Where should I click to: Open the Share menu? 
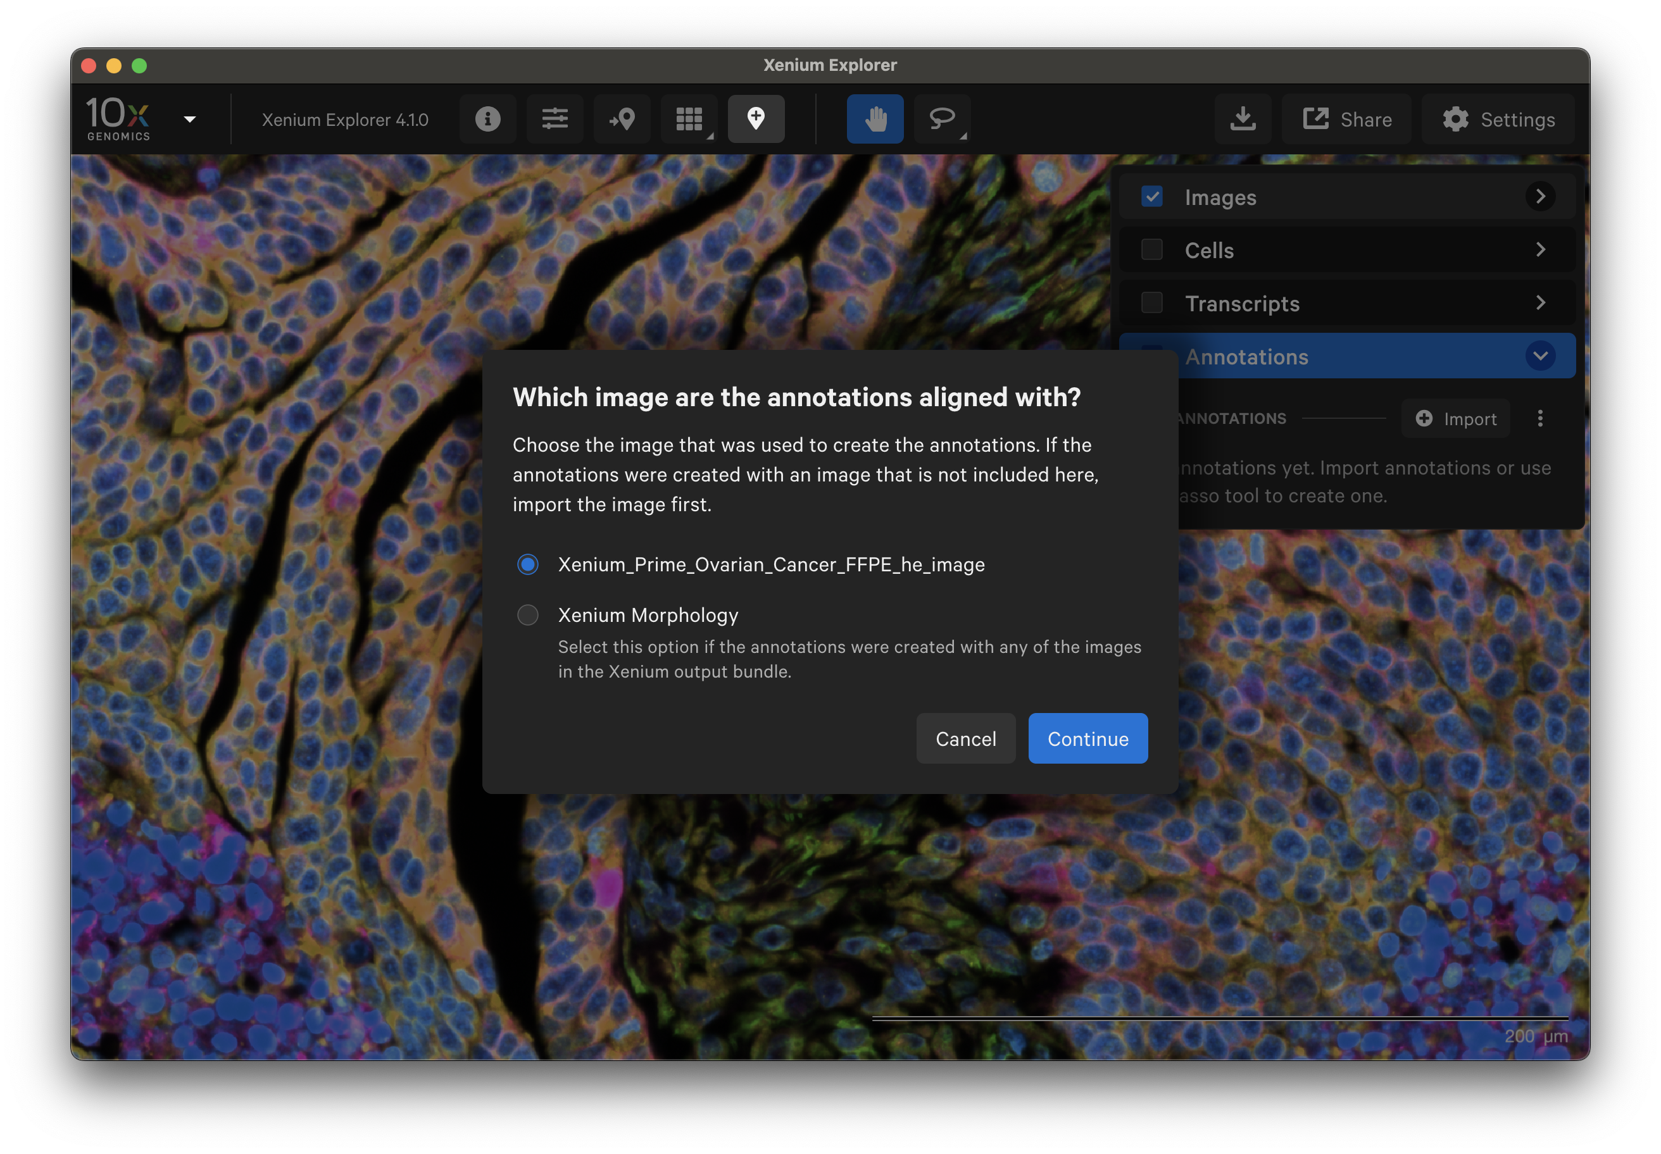pos(1347,118)
